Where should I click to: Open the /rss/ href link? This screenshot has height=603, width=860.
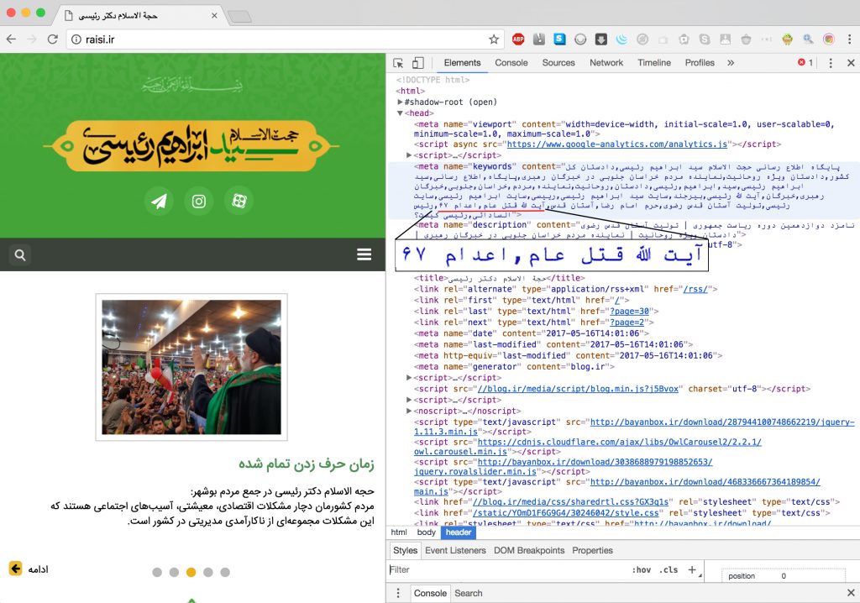(695, 289)
